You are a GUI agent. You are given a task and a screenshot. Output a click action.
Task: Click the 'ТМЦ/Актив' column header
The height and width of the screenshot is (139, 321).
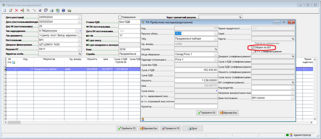(x=49, y=59)
